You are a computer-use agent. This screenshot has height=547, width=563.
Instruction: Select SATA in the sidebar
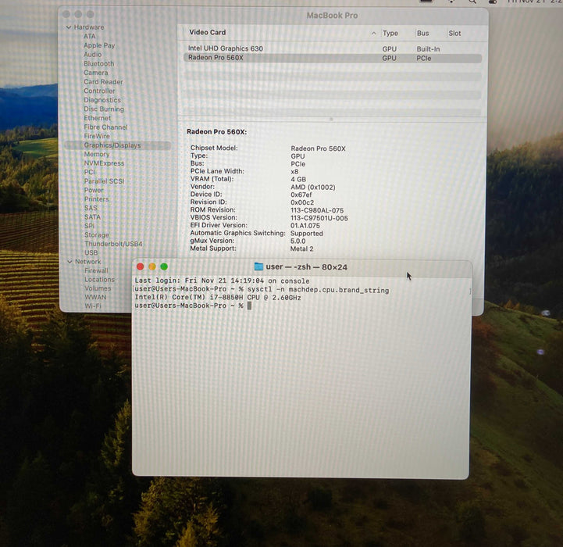[x=92, y=217]
